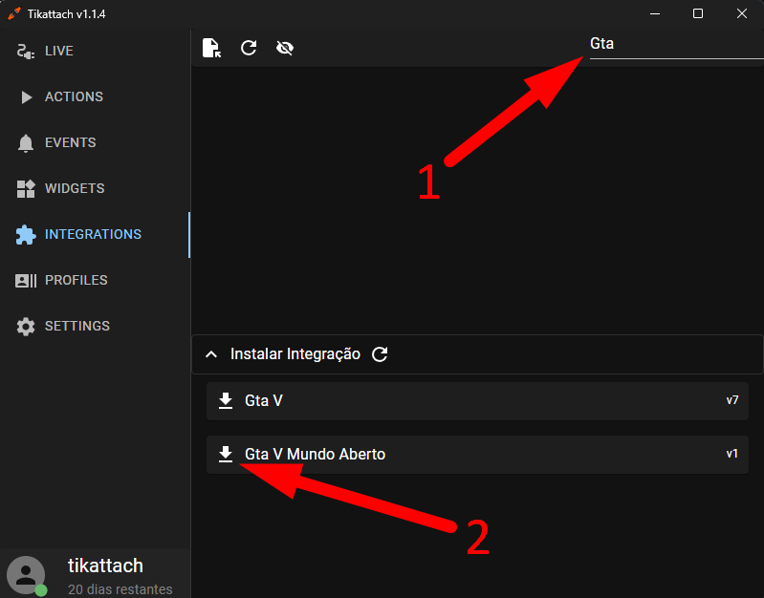Open the PROFILES section
The height and width of the screenshot is (598, 764).
(x=95, y=281)
